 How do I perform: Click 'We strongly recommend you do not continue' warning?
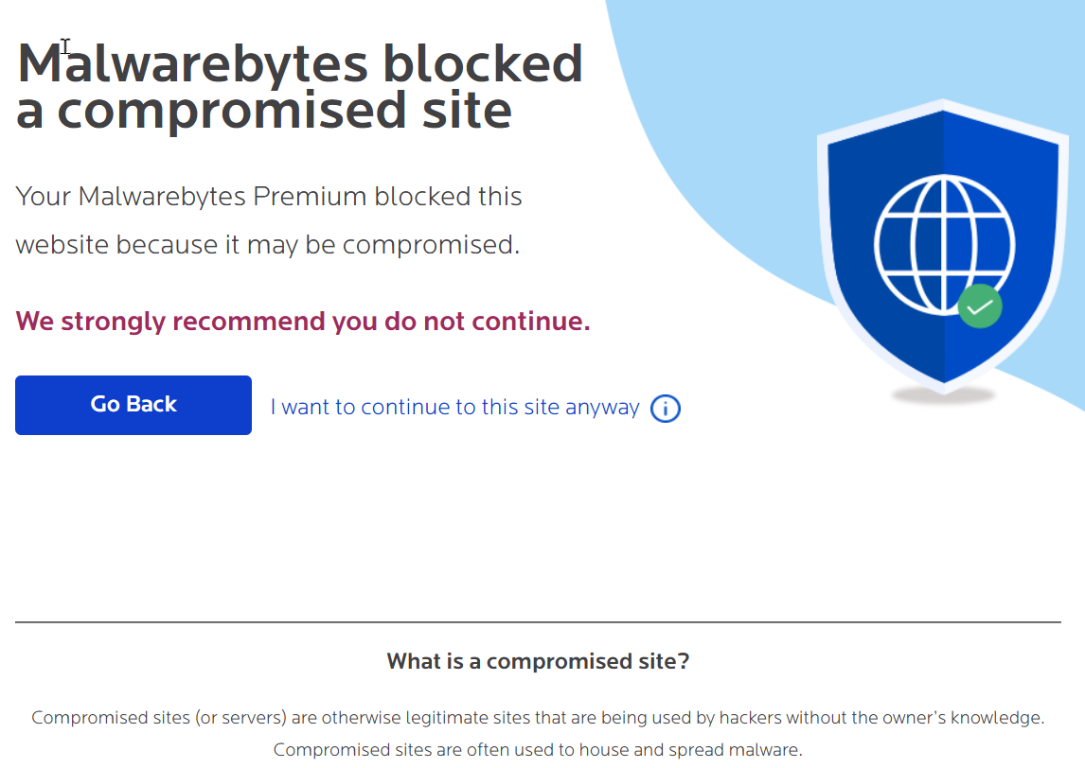click(x=303, y=322)
